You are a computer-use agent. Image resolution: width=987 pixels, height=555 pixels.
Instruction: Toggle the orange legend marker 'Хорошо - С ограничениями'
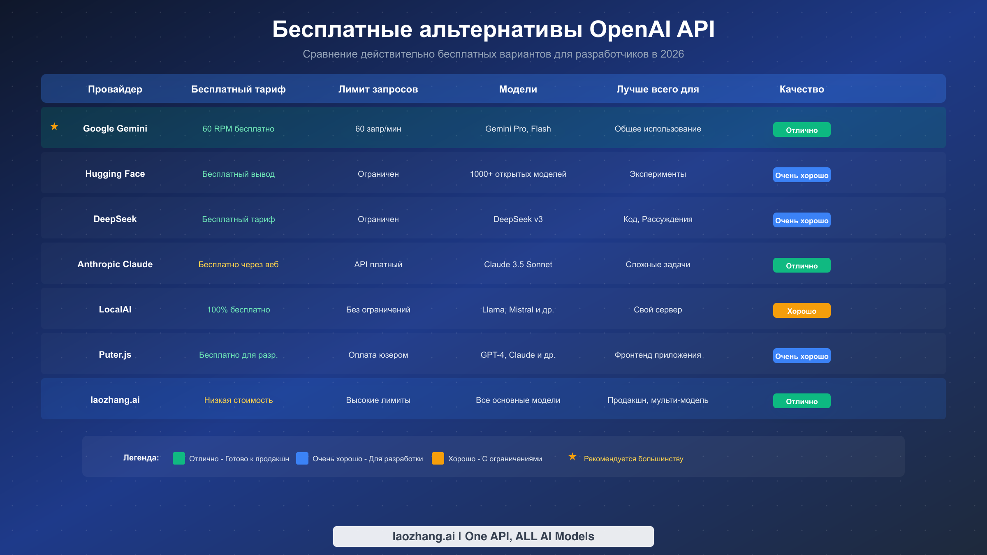(438, 458)
